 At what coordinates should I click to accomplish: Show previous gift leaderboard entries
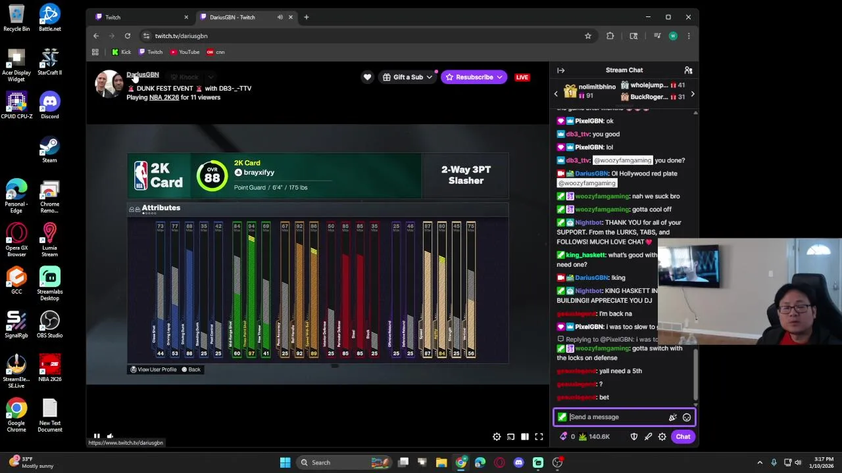point(556,95)
